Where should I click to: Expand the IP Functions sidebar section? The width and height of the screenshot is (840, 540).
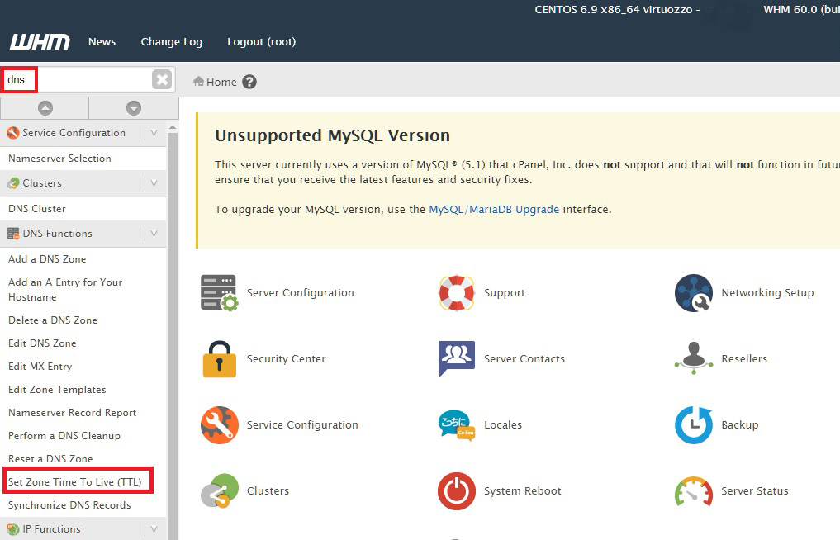[x=154, y=529]
